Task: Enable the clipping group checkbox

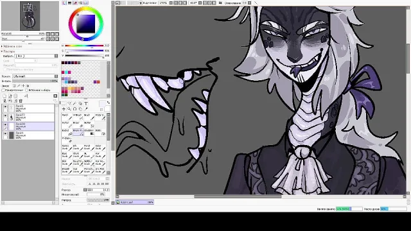Action: point(3,90)
